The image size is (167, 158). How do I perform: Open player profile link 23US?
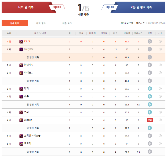(27, 42)
